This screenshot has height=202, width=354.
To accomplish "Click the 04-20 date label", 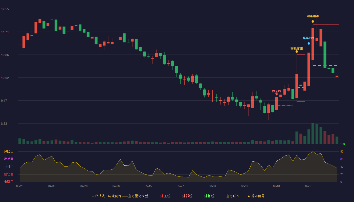I will pos(84,186).
